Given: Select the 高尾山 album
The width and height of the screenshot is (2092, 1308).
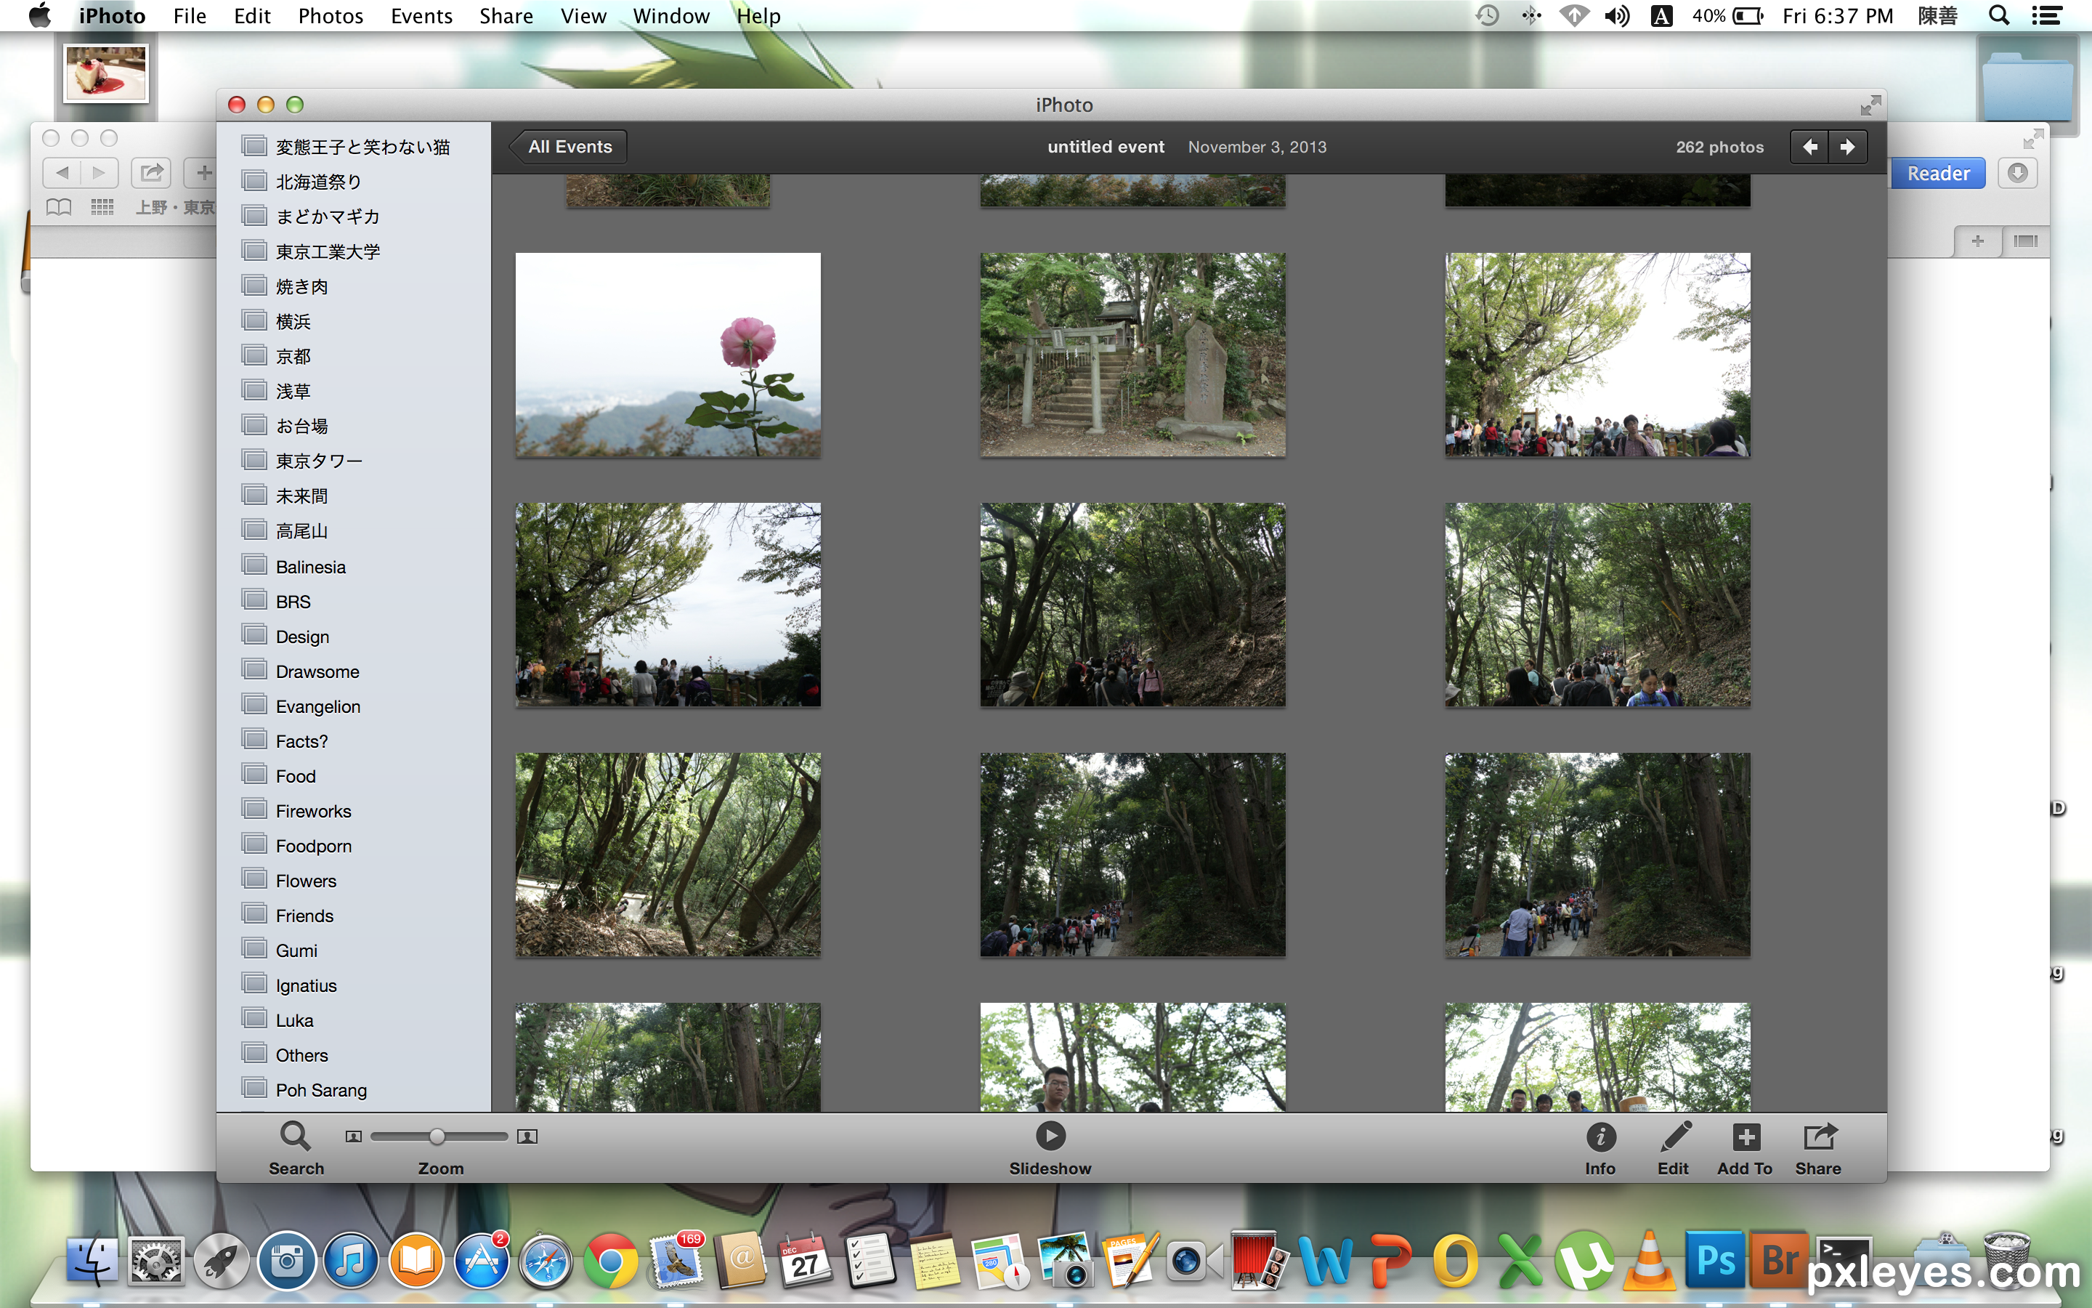Looking at the screenshot, I should point(301,531).
